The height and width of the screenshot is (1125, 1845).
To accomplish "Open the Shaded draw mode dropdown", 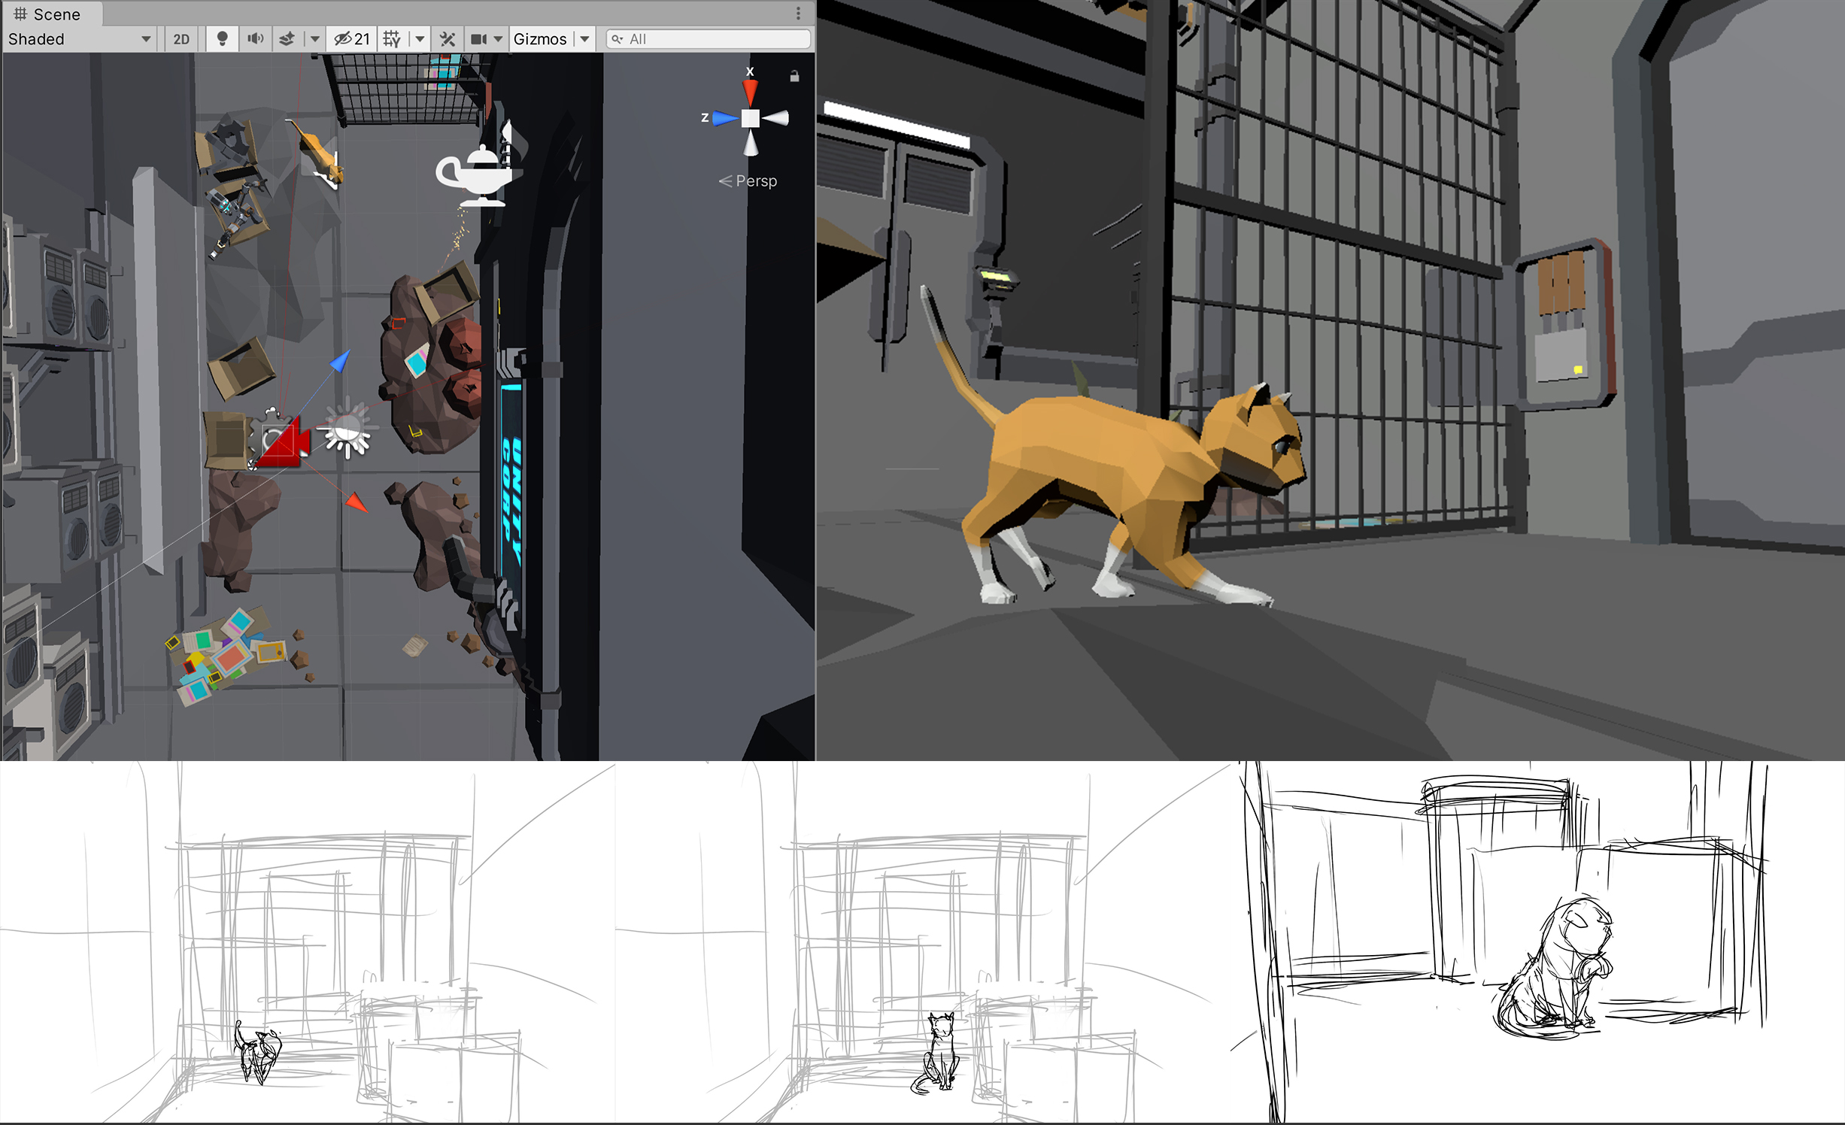I will point(79,39).
